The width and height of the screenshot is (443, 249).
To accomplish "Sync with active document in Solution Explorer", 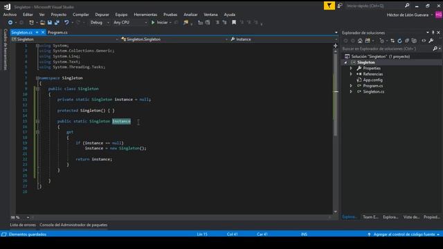I will point(392,41).
